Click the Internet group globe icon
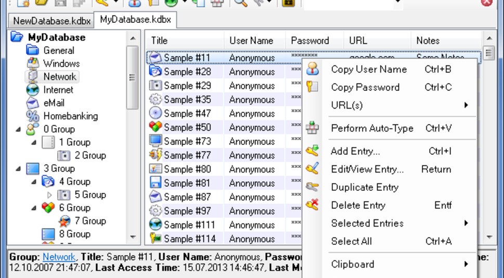This screenshot has height=278, width=504. pos(33,90)
